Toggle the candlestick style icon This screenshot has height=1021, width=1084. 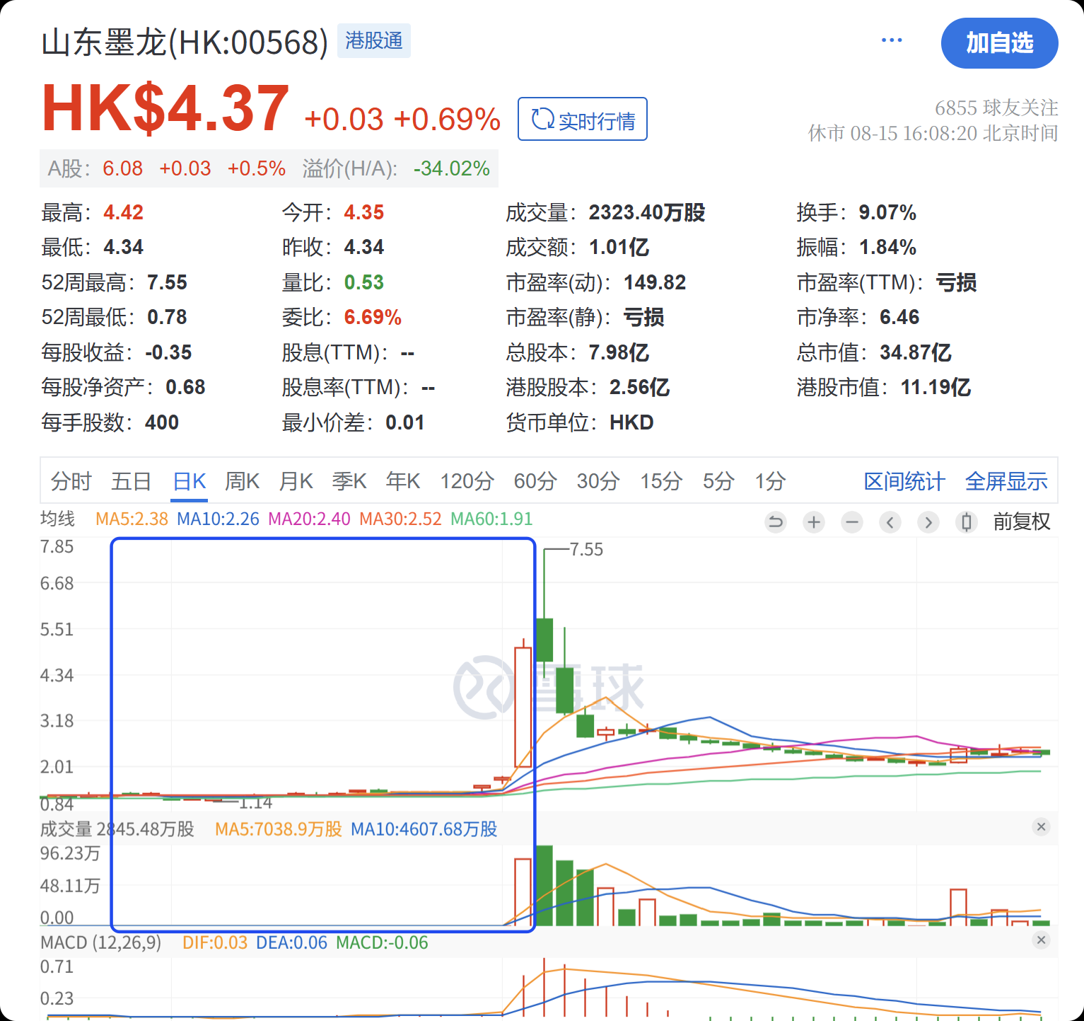[x=967, y=522]
